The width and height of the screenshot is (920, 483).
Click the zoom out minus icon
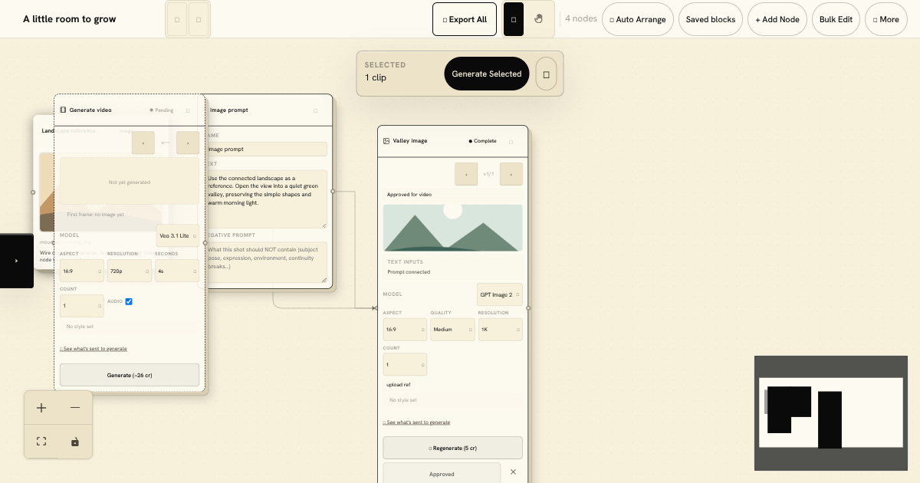pyautogui.click(x=75, y=408)
